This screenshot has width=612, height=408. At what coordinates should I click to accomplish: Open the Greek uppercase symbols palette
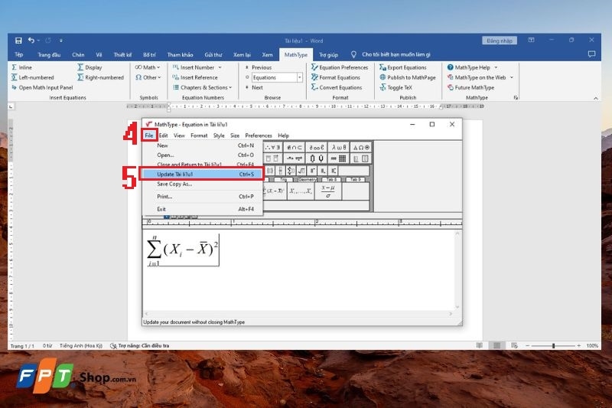point(361,147)
